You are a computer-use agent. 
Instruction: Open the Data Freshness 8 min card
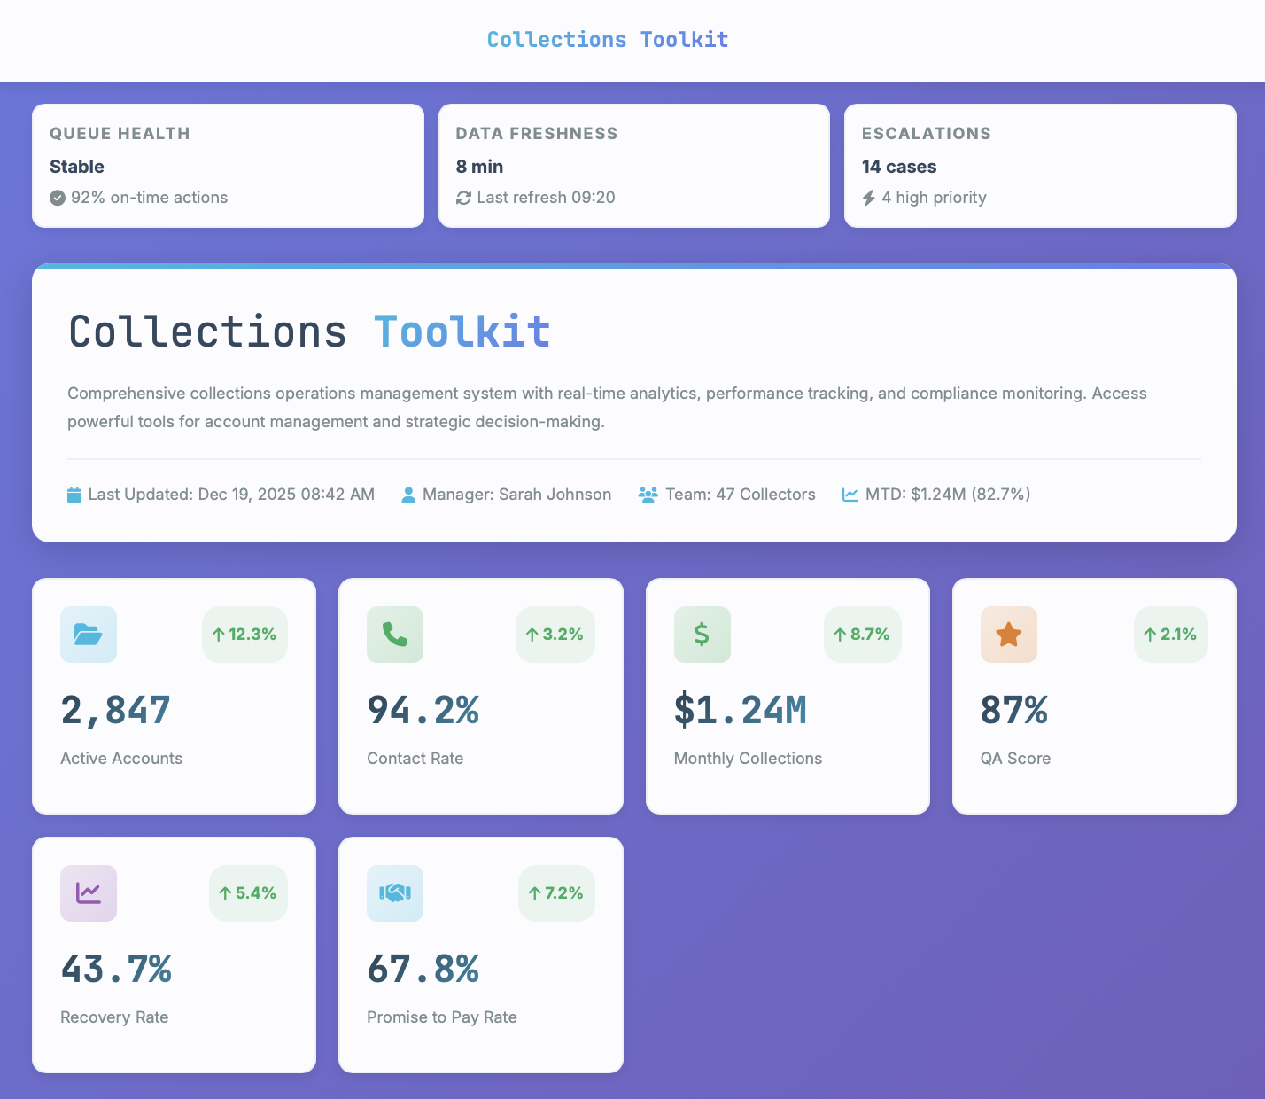634,166
